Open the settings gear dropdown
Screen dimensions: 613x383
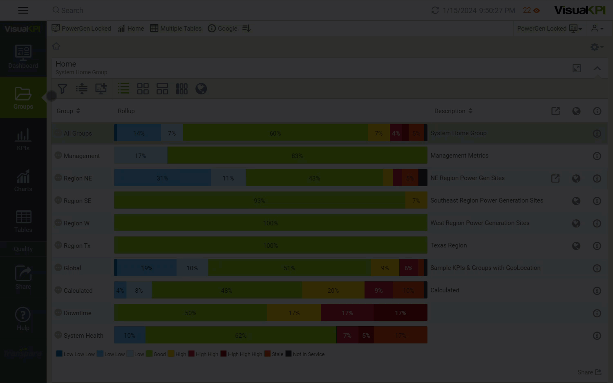point(596,47)
